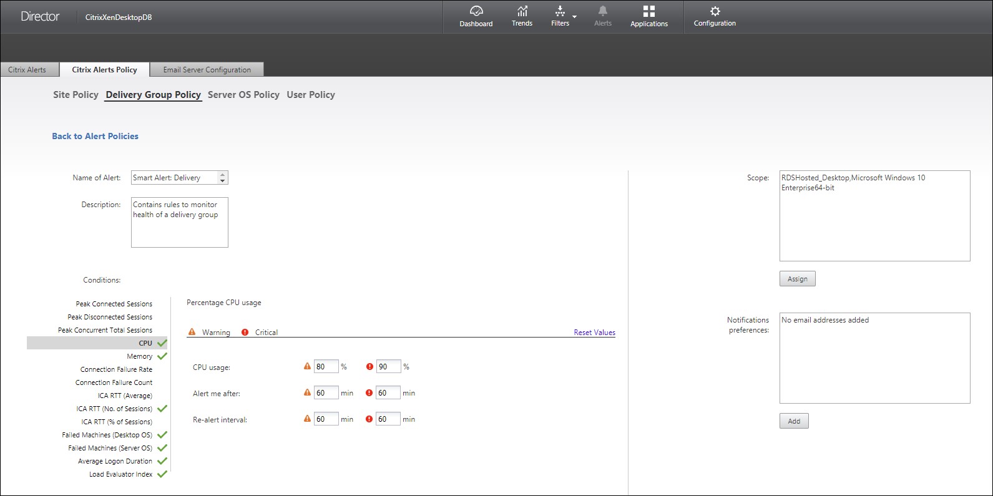Open the Dashboard gauge icon
Screen dimensions: 993x496
tap(476, 11)
